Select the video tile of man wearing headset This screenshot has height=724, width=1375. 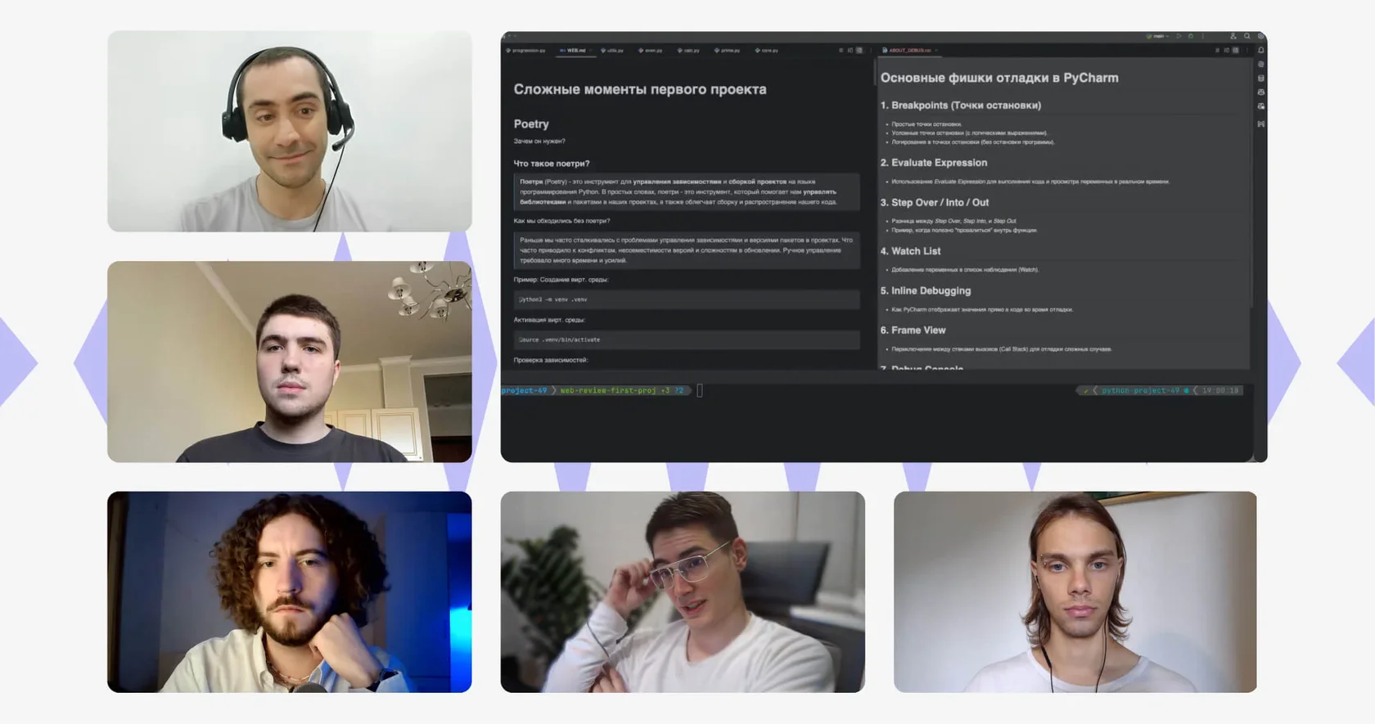290,132
